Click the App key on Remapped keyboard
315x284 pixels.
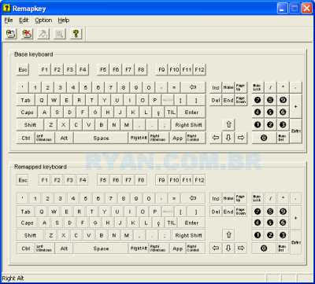pyautogui.click(x=177, y=249)
